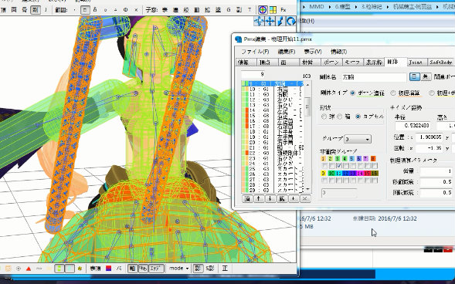Image resolution: width=455 pixels, height=284 pixels.
Task: Click the red triangle icon in bottom toolbar
Action: click(29, 269)
